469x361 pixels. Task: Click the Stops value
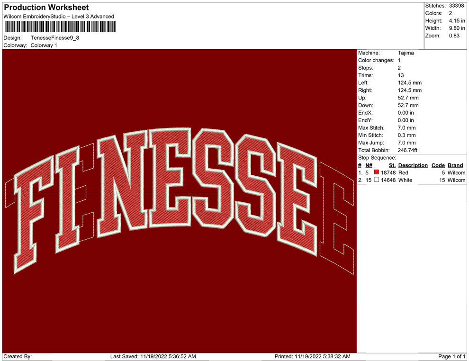point(399,68)
